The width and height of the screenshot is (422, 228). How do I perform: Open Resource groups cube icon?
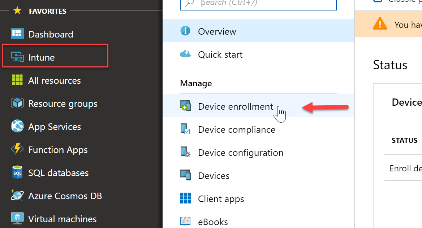click(x=17, y=103)
